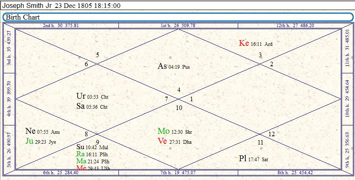
Task: Click the 12th house score label
Action: point(295,25)
